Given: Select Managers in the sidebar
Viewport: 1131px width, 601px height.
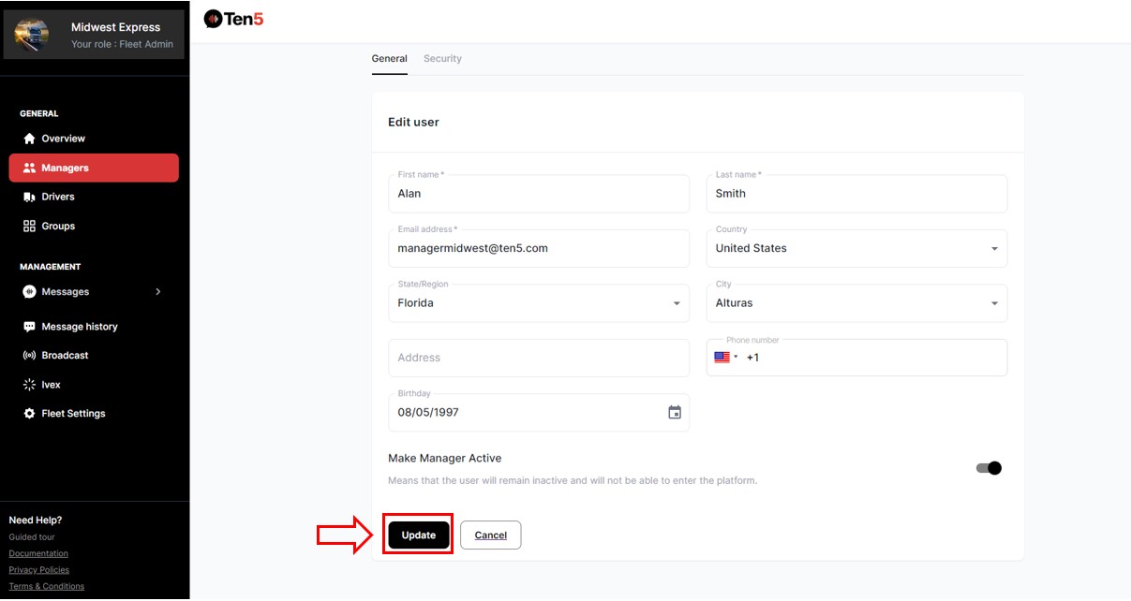Looking at the screenshot, I should click(x=94, y=169).
